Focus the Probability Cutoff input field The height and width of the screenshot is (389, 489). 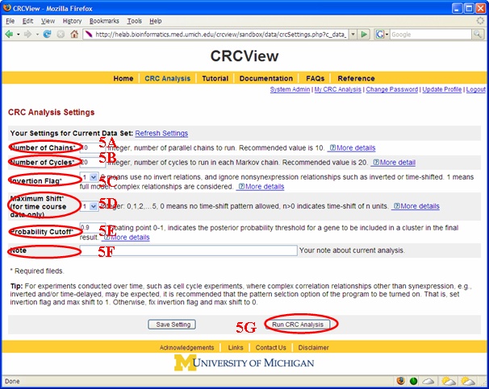click(x=93, y=228)
